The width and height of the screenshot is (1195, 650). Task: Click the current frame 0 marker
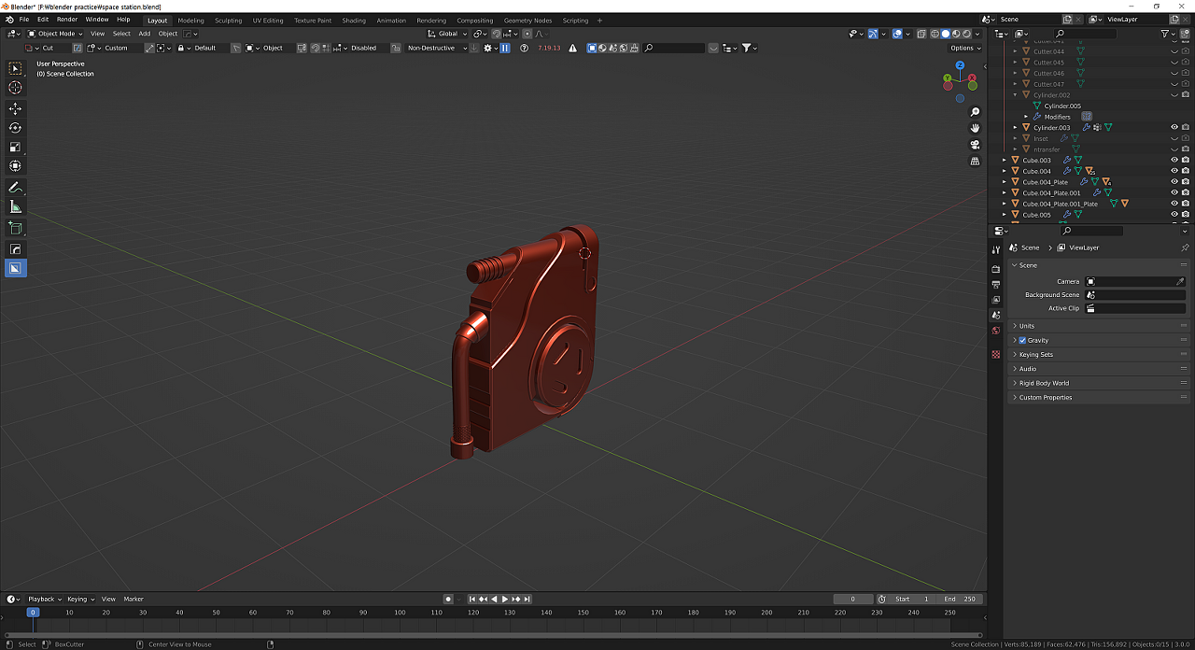click(x=33, y=613)
